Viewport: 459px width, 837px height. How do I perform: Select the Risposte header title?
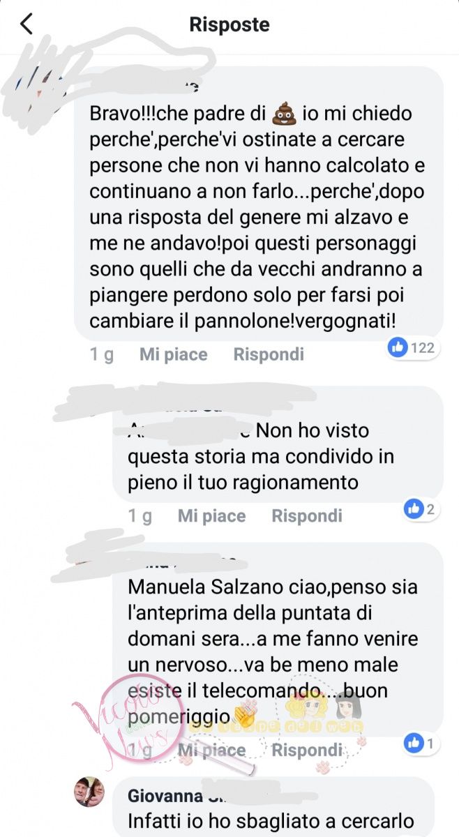[x=229, y=25]
